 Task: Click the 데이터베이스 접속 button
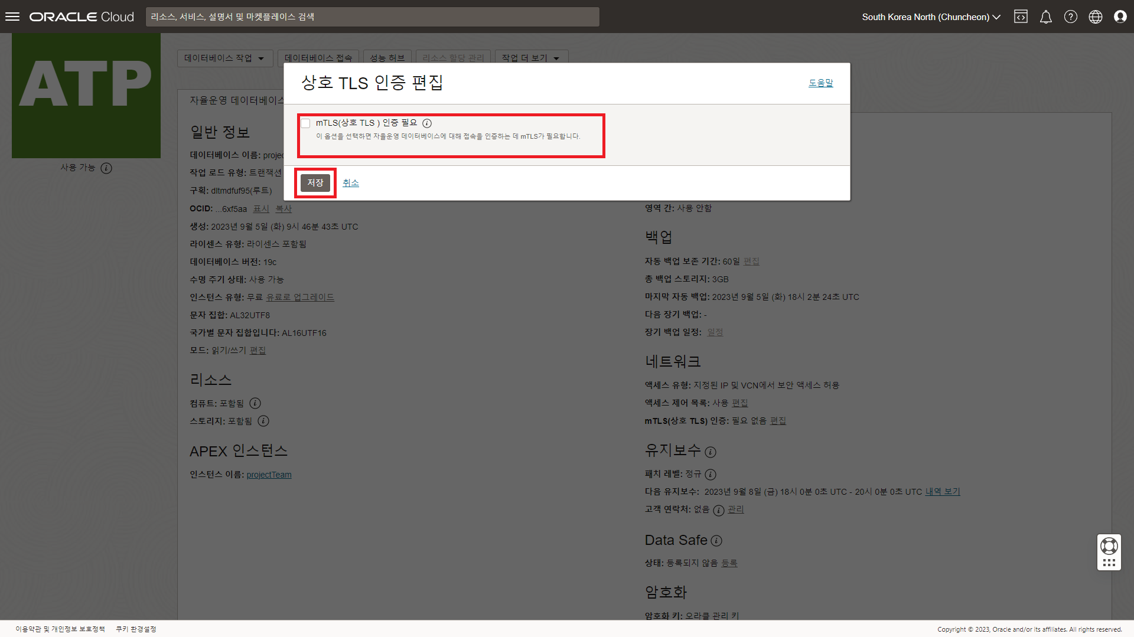[318, 58]
